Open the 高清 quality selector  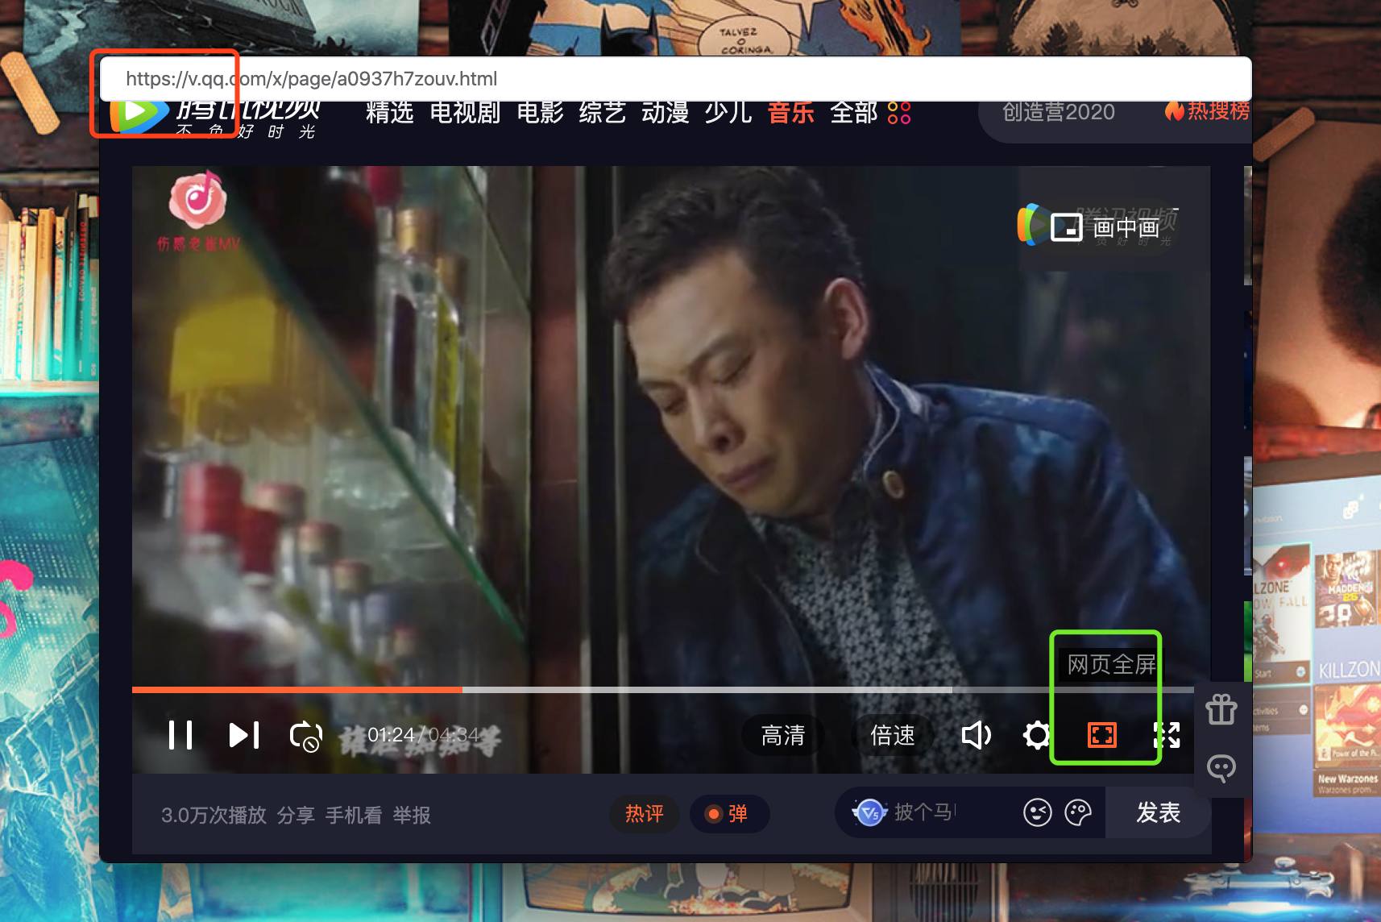tap(783, 735)
